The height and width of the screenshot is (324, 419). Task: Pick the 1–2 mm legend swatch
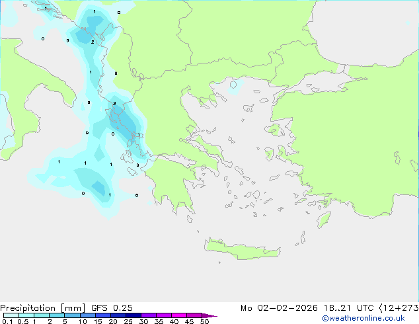tap(42, 315)
